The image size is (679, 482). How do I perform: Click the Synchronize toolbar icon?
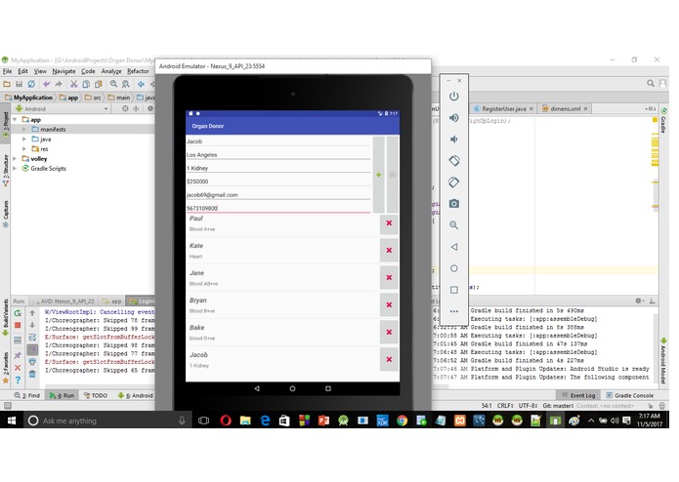tap(31, 84)
